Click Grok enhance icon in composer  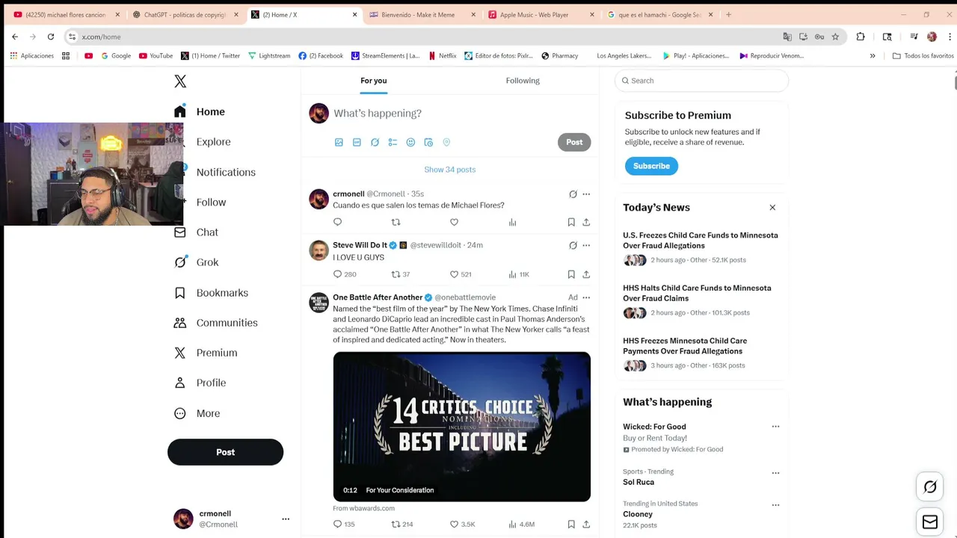375,142
